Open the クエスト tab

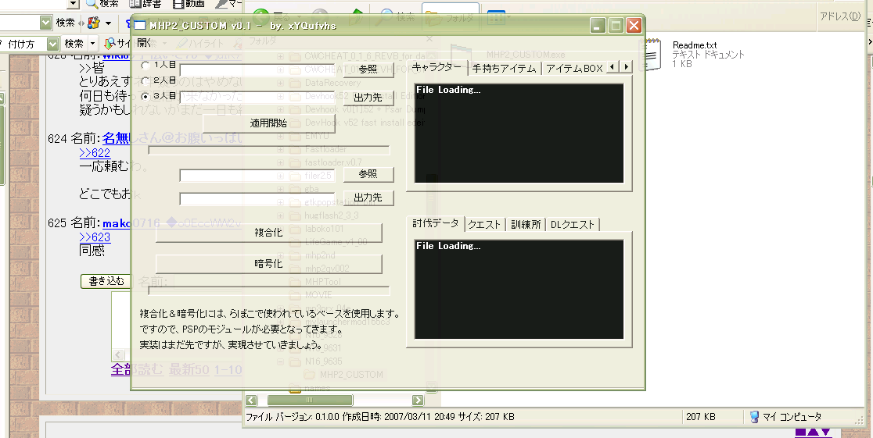pyautogui.click(x=484, y=225)
